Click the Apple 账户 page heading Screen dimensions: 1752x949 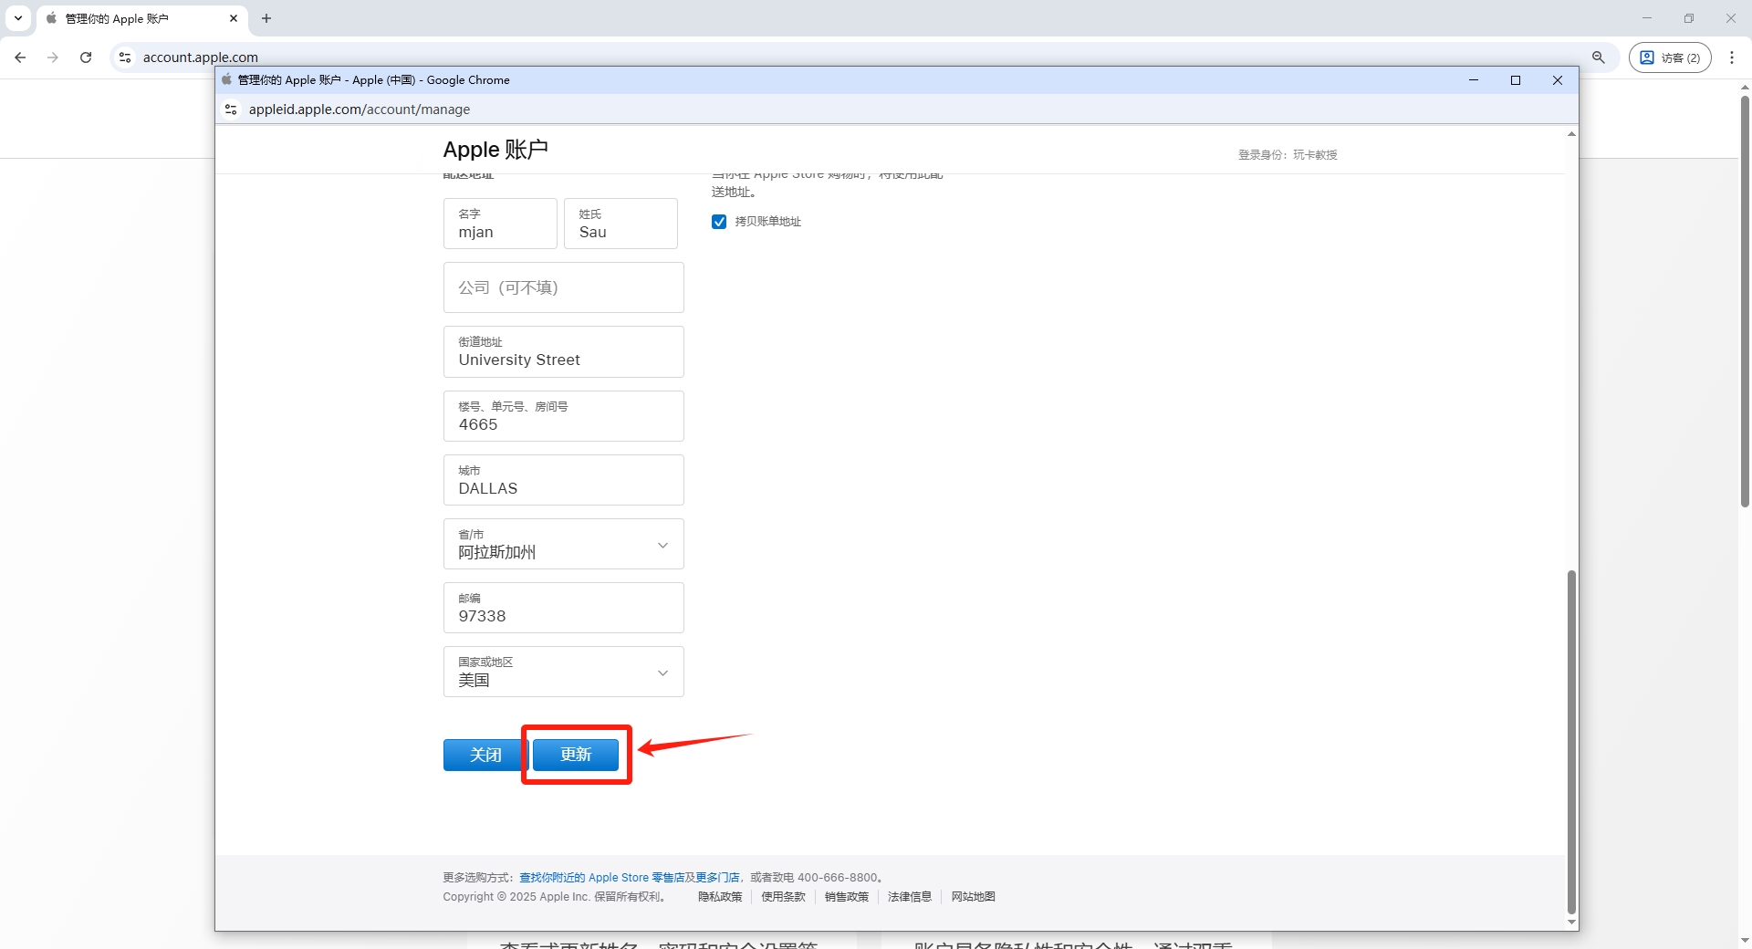(x=495, y=150)
